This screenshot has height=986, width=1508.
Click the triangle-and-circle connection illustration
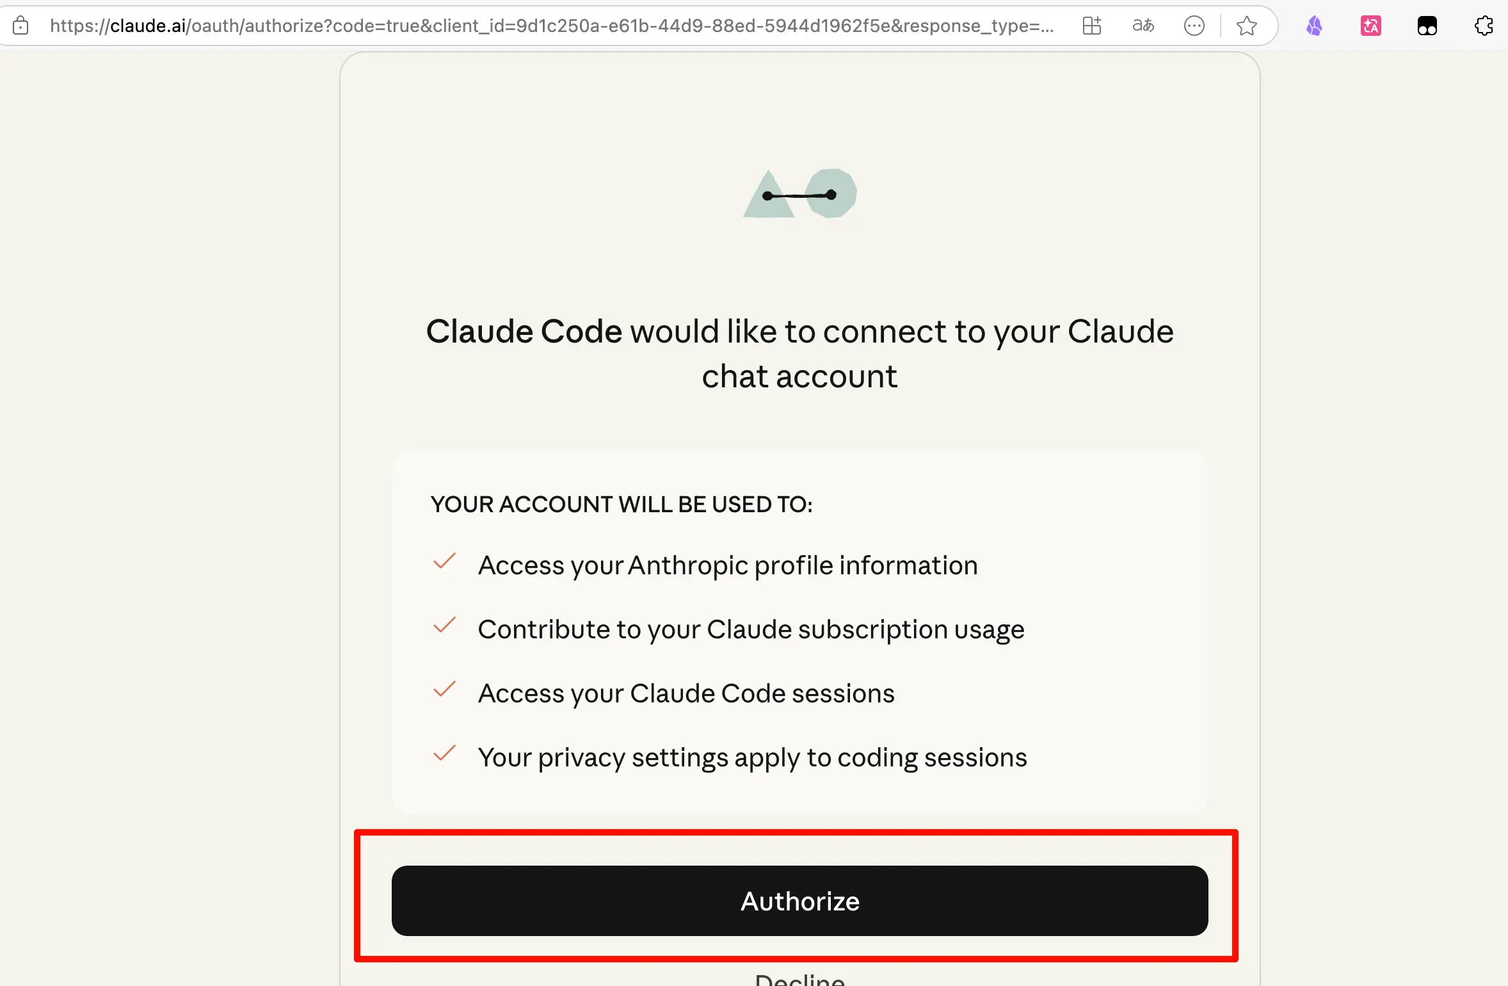coord(799,193)
